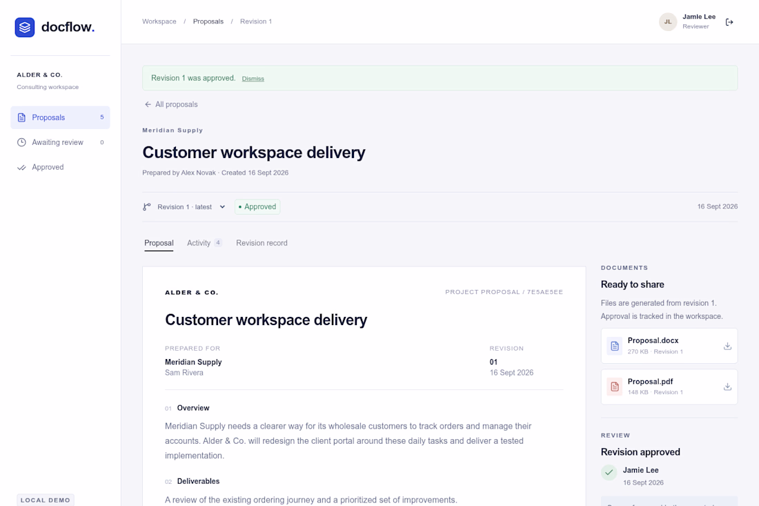
Task: Click the ALDER & CO. workspace name in sidebar
Action: [40, 75]
